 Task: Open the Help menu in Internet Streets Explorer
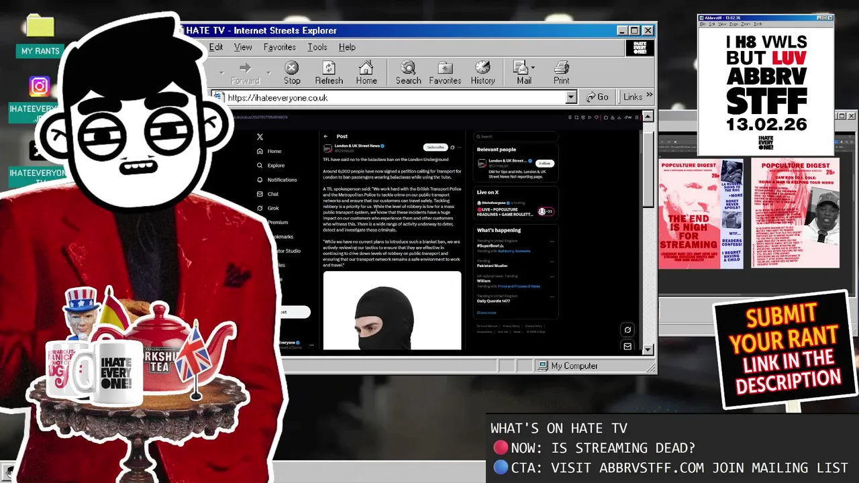347,47
